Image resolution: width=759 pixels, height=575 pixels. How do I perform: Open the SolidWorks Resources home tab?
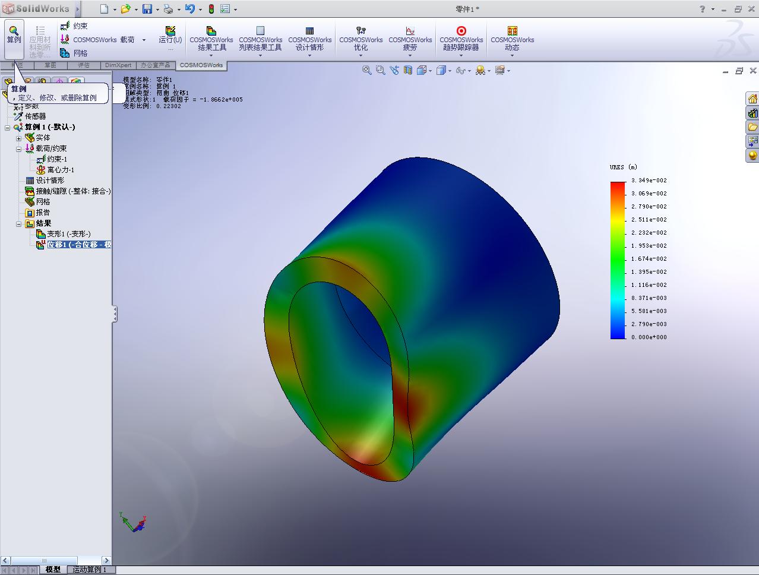[752, 99]
